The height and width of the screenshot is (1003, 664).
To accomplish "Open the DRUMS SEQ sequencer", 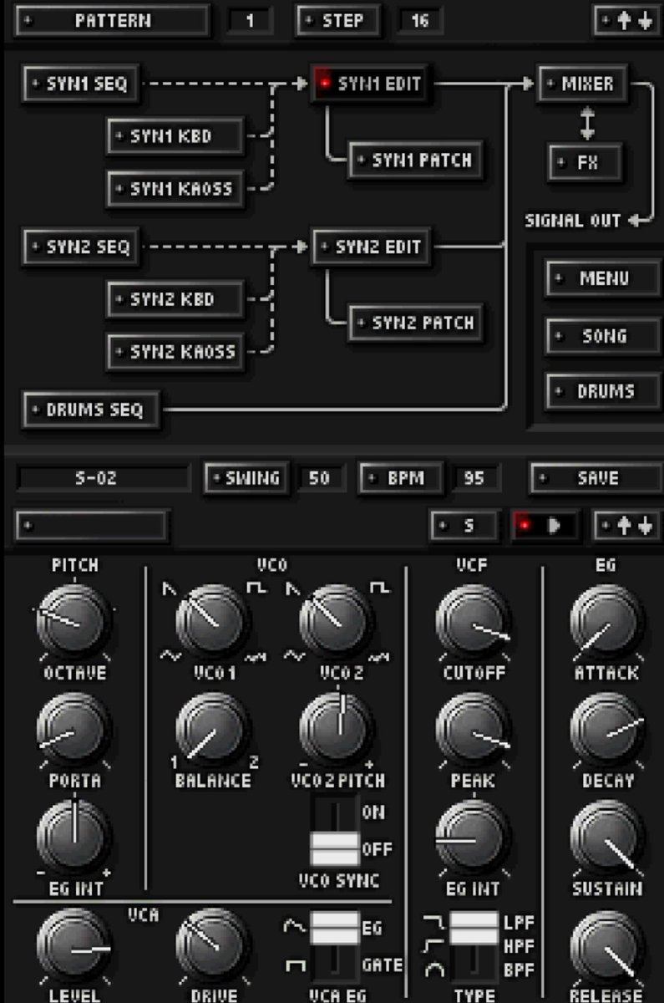I will coord(91,410).
